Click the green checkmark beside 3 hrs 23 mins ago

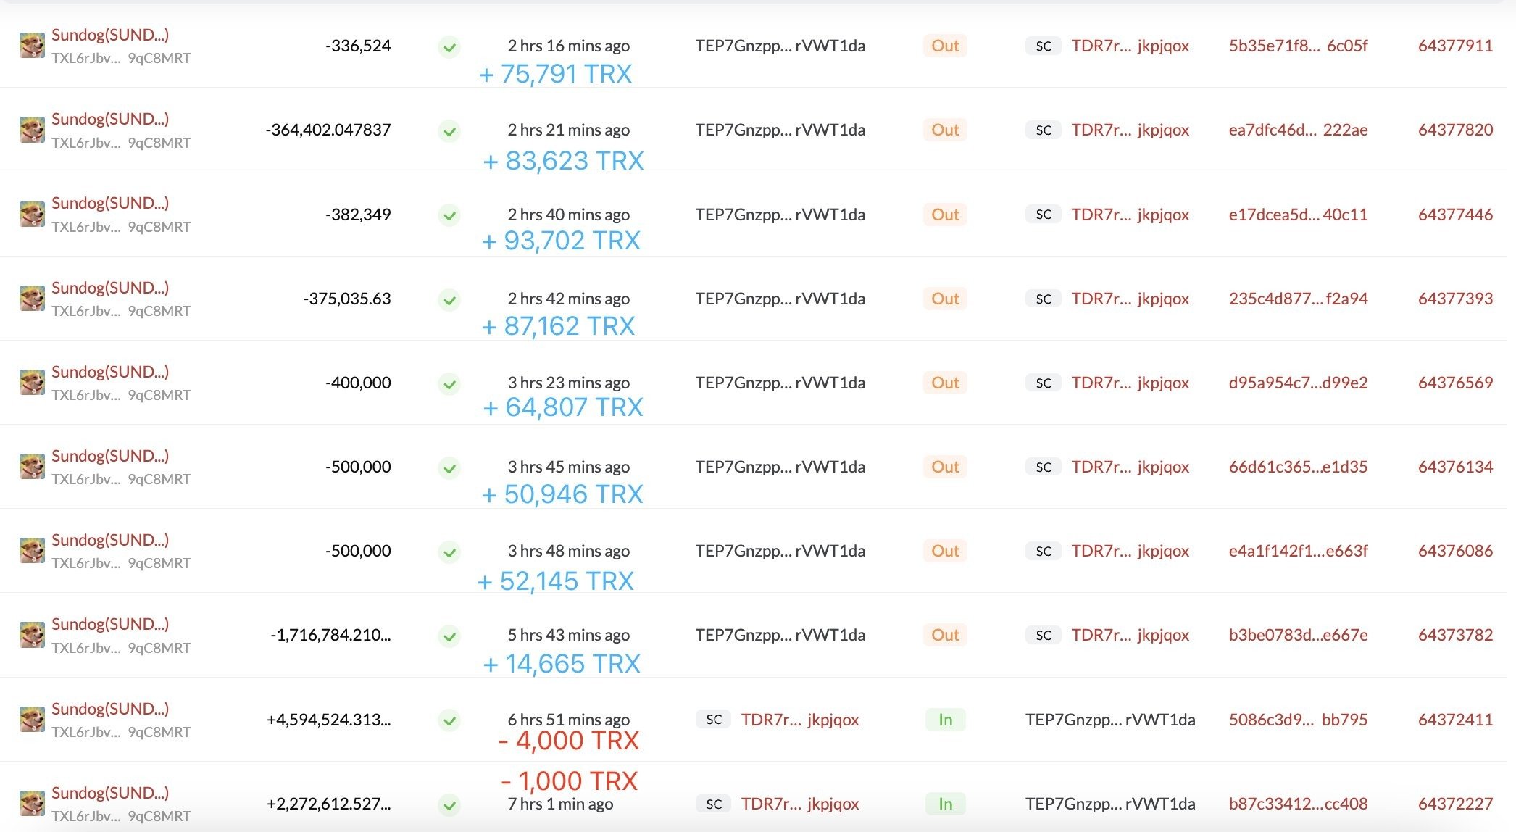tap(449, 383)
